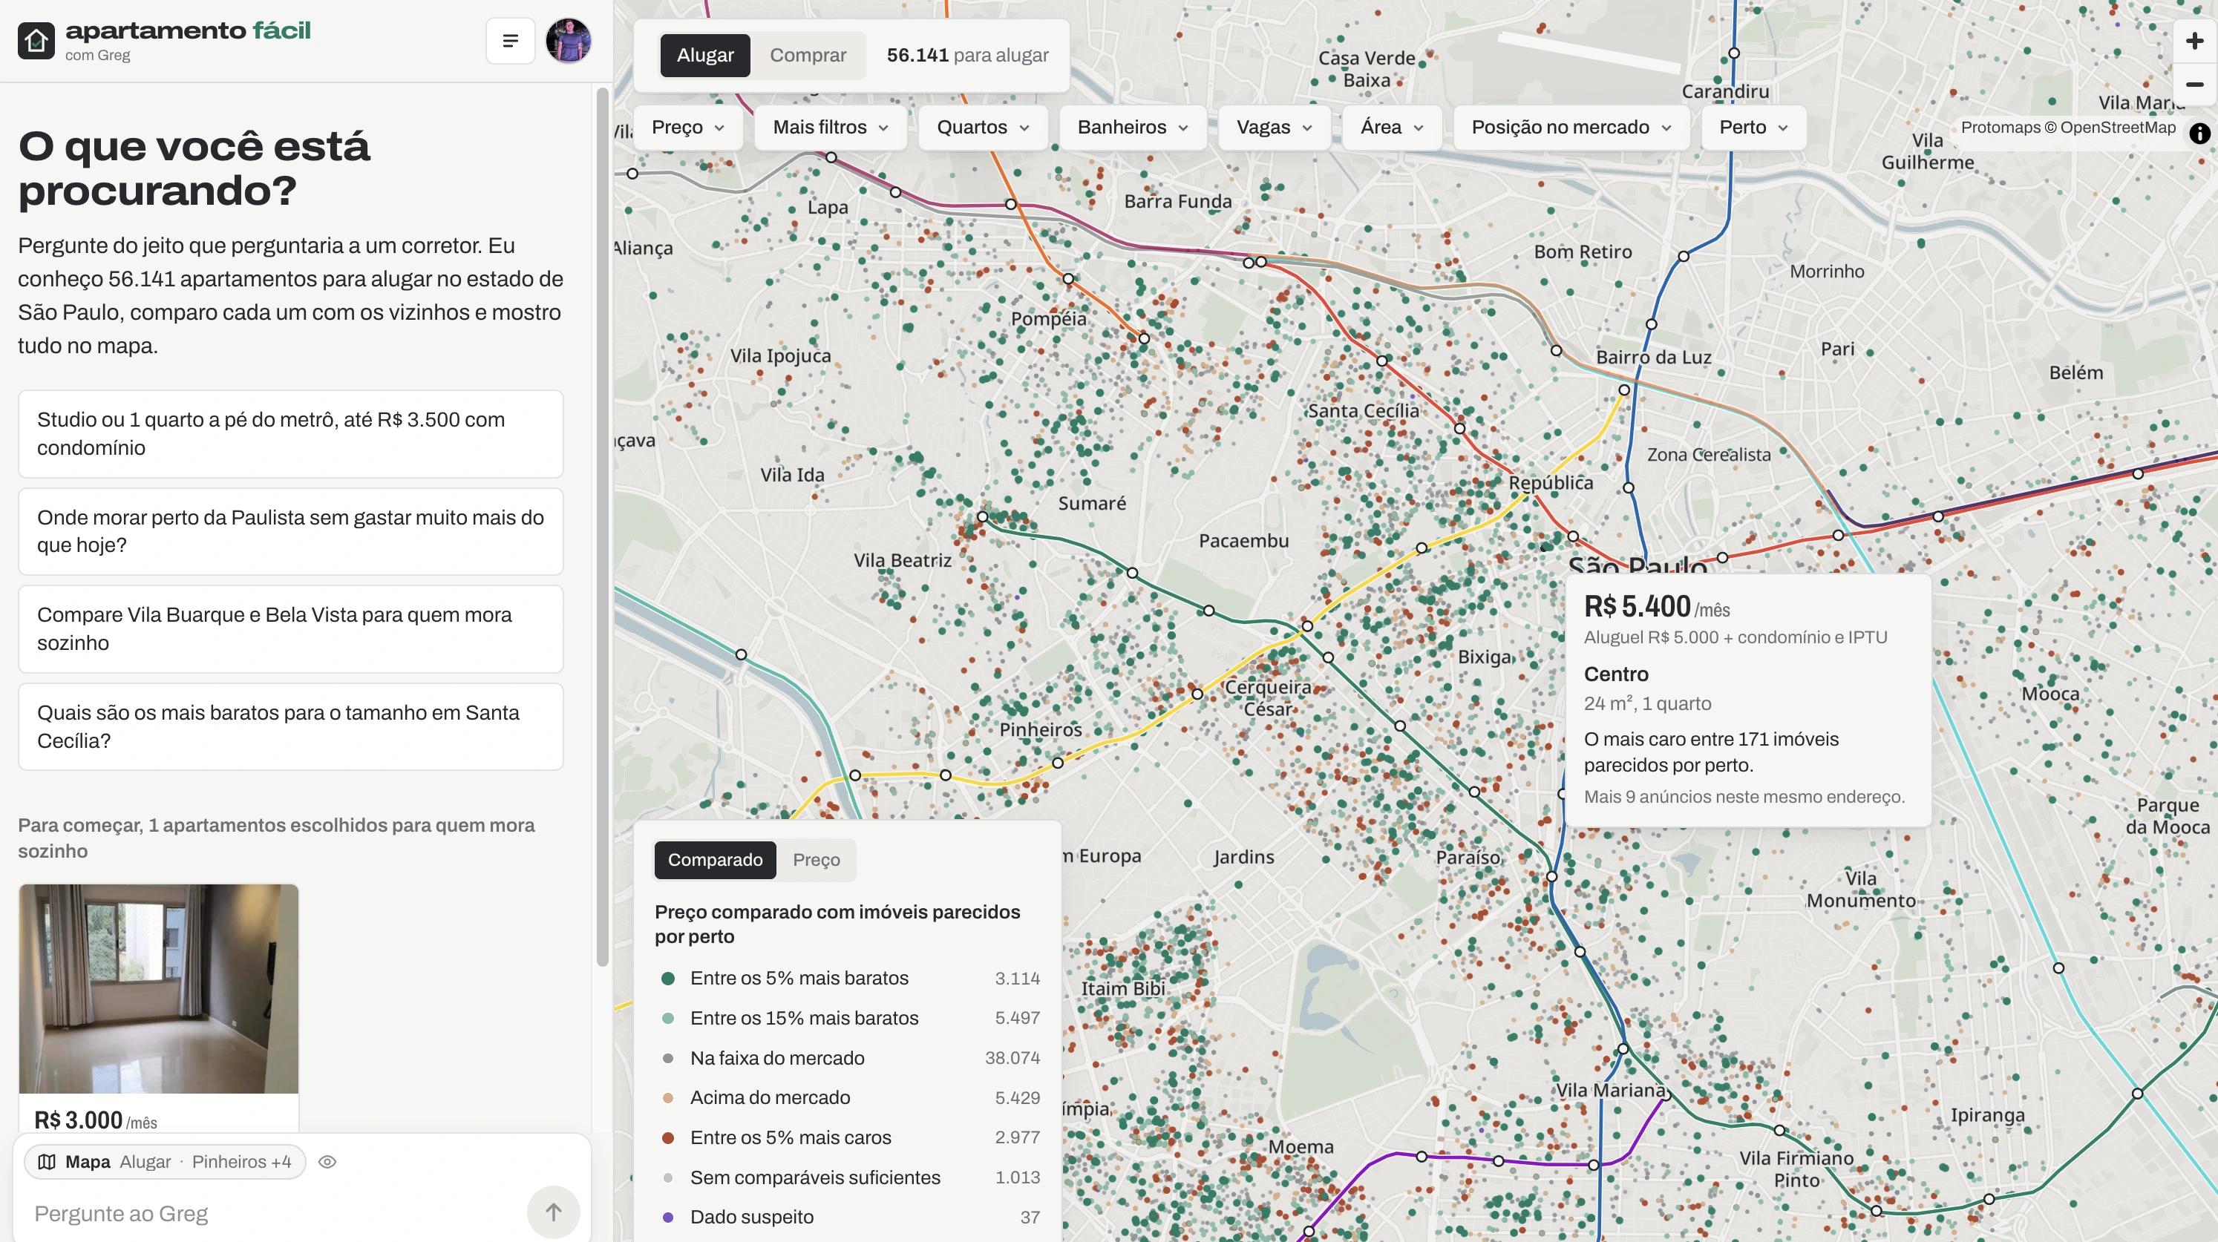Choose suggestion about morar perto da Paulista
Viewport: 2218px width, 1242px height.
click(x=290, y=531)
